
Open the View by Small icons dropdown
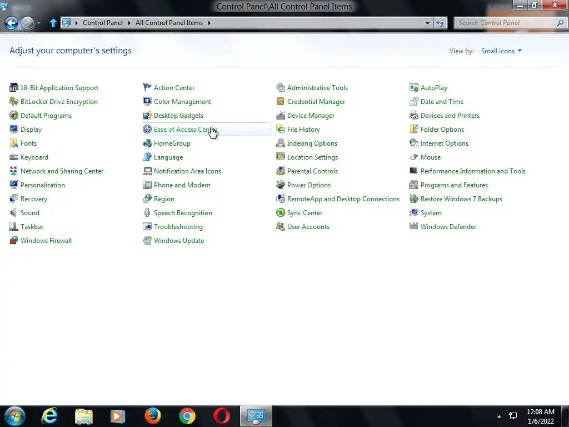coord(501,51)
